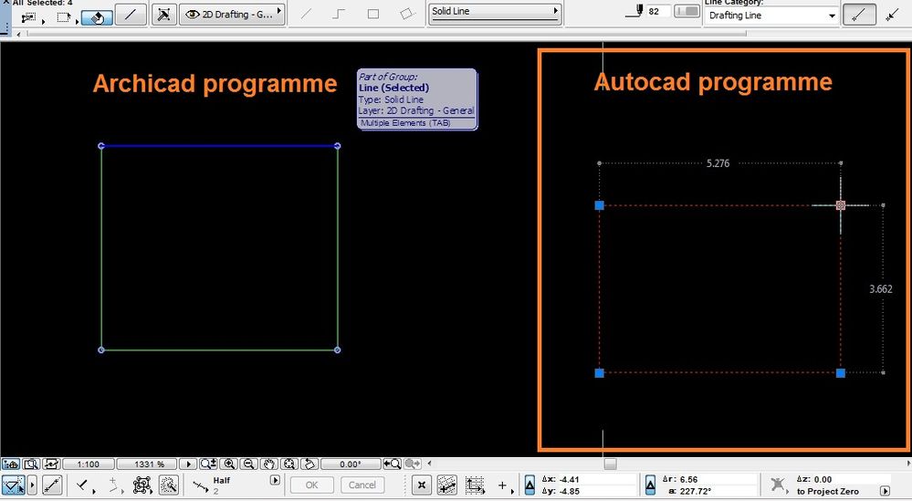Choose the rotated rectangle geometry method
The height and width of the screenshot is (501, 912).
click(408, 14)
